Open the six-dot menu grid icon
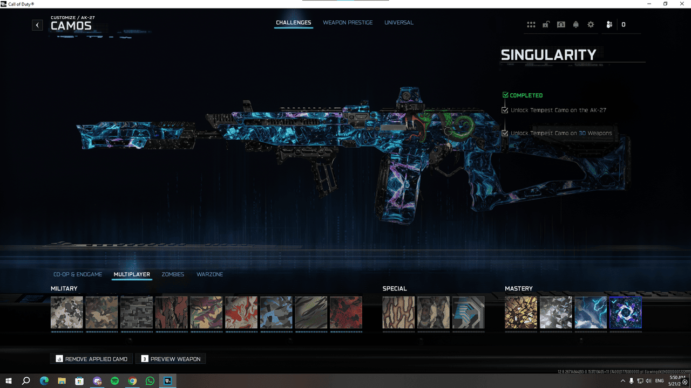The image size is (691, 388). point(531,25)
